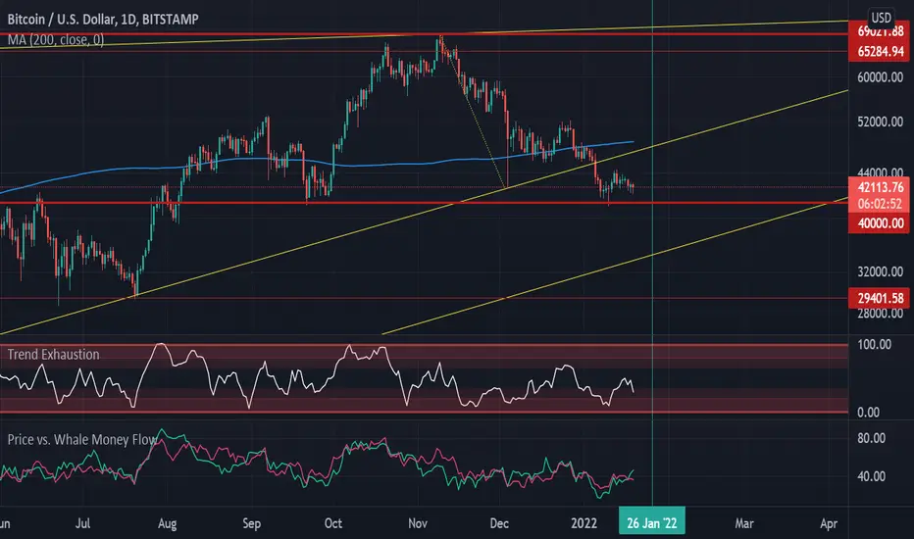
Task: Click the Nov label on time axis
Action: coord(418,523)
